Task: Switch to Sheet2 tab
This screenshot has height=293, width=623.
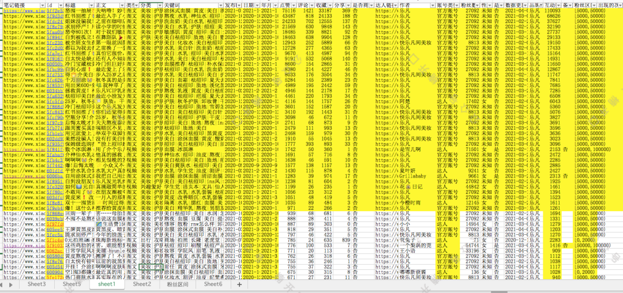Action: click(142, 284)
